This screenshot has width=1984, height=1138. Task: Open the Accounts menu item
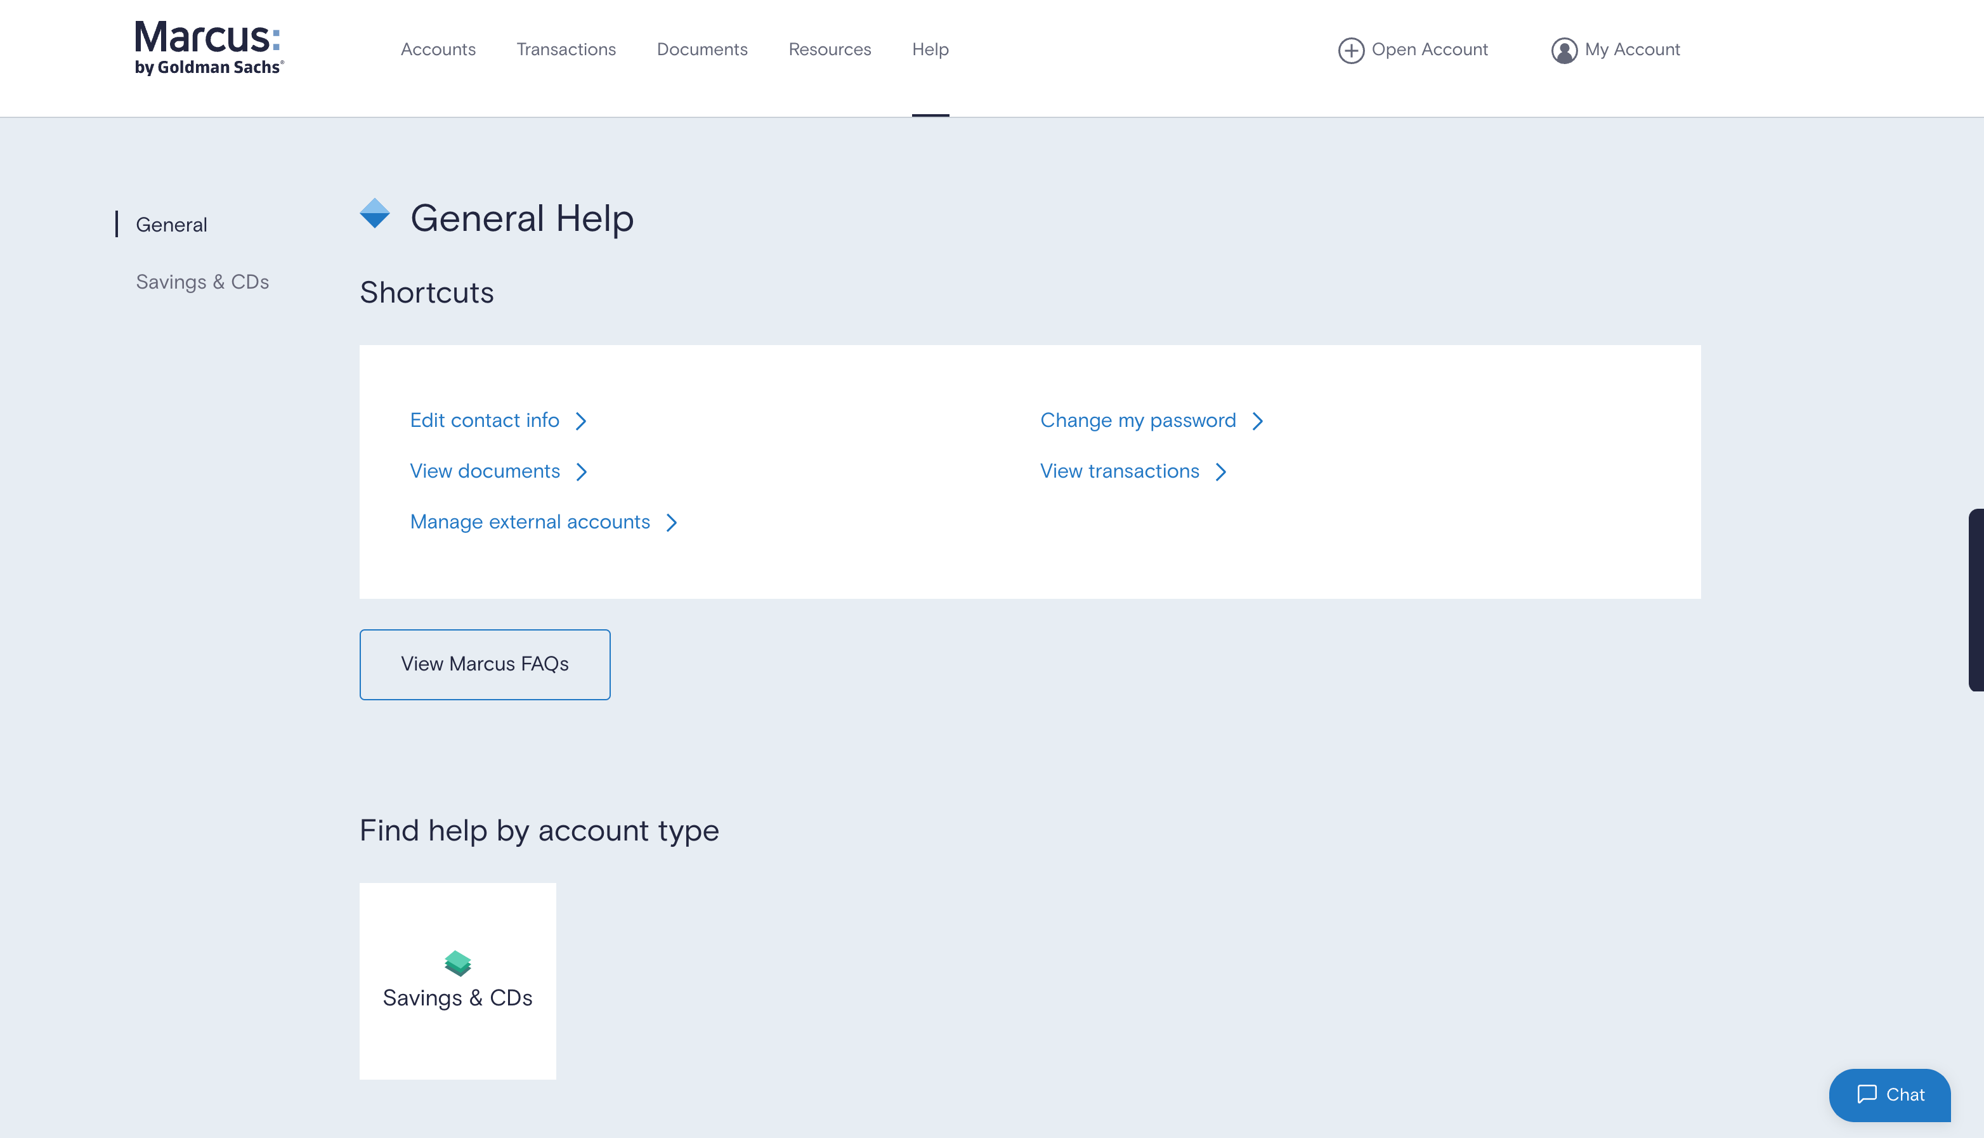(438, 49)
